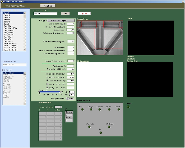Toggle the Trace Mode checkbox
The width and height of the screenshot is (185, 148).
click(x=47, y=81)
